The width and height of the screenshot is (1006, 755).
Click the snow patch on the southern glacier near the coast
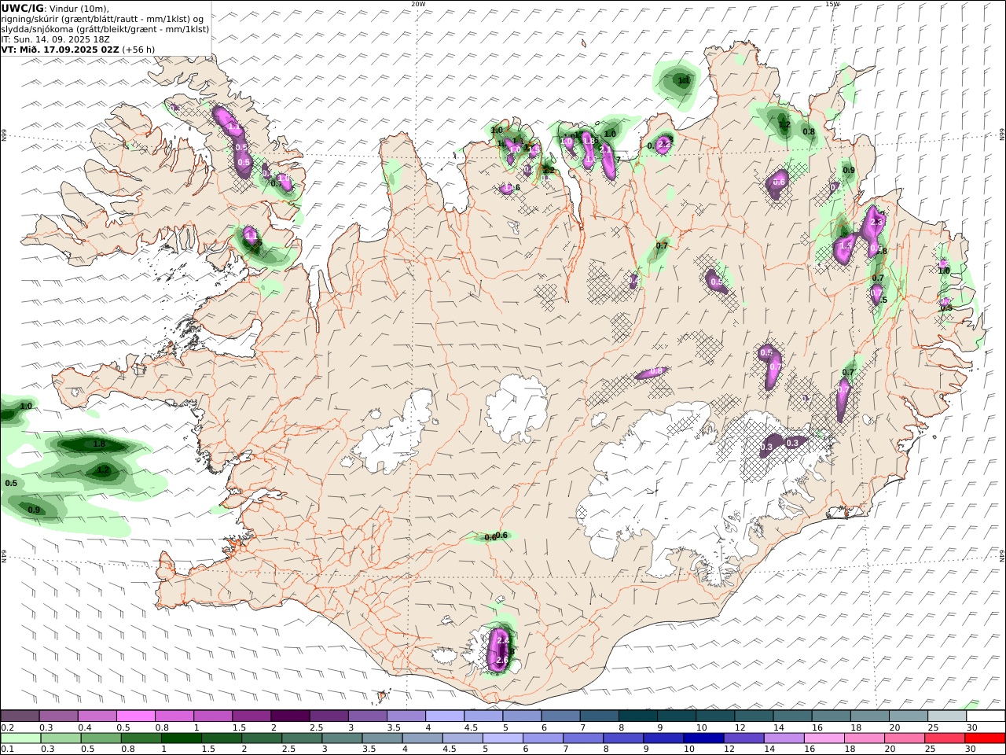(499, 650)
